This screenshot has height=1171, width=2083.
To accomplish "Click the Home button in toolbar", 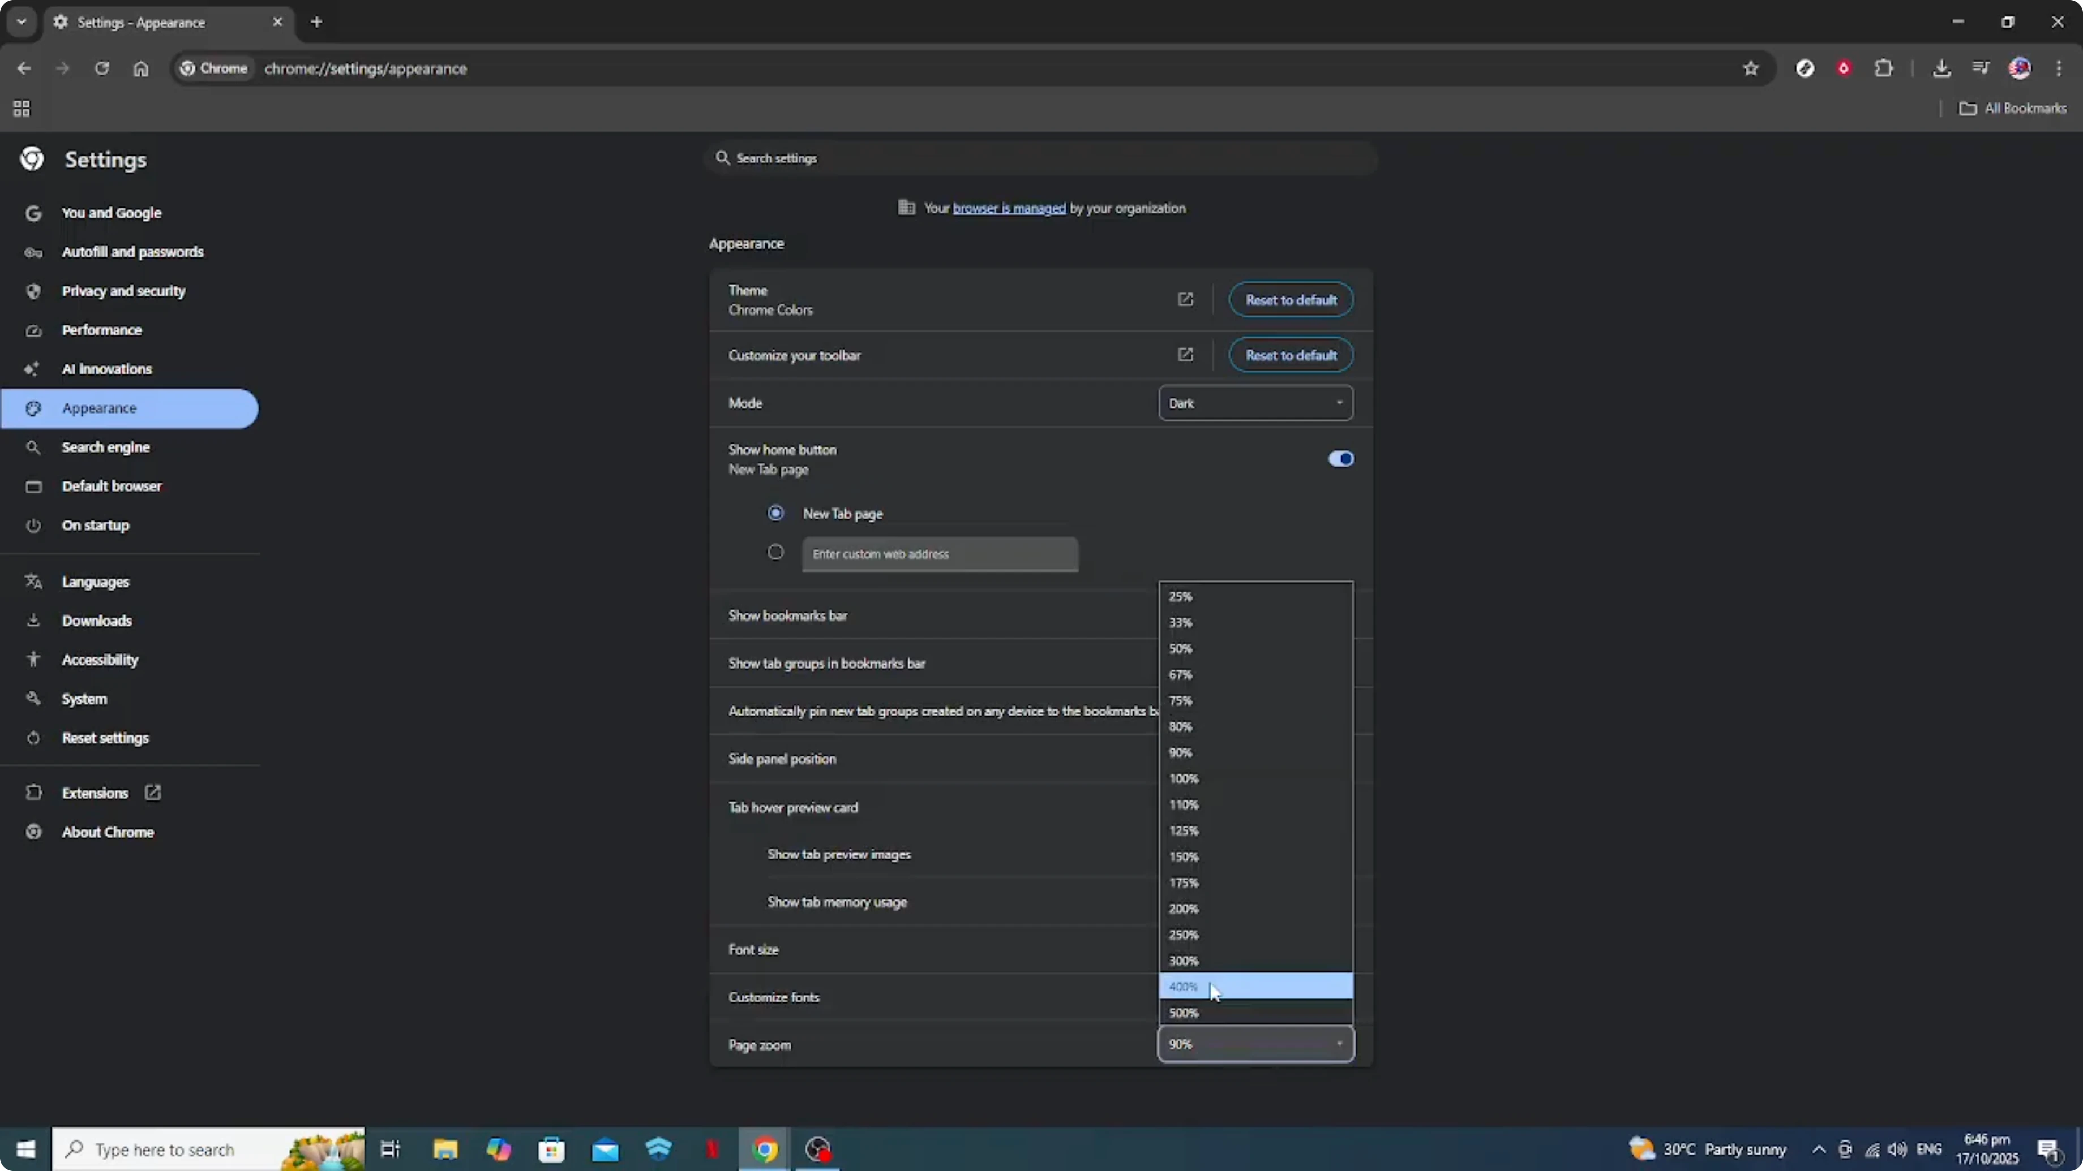I will tap(141, 68).
